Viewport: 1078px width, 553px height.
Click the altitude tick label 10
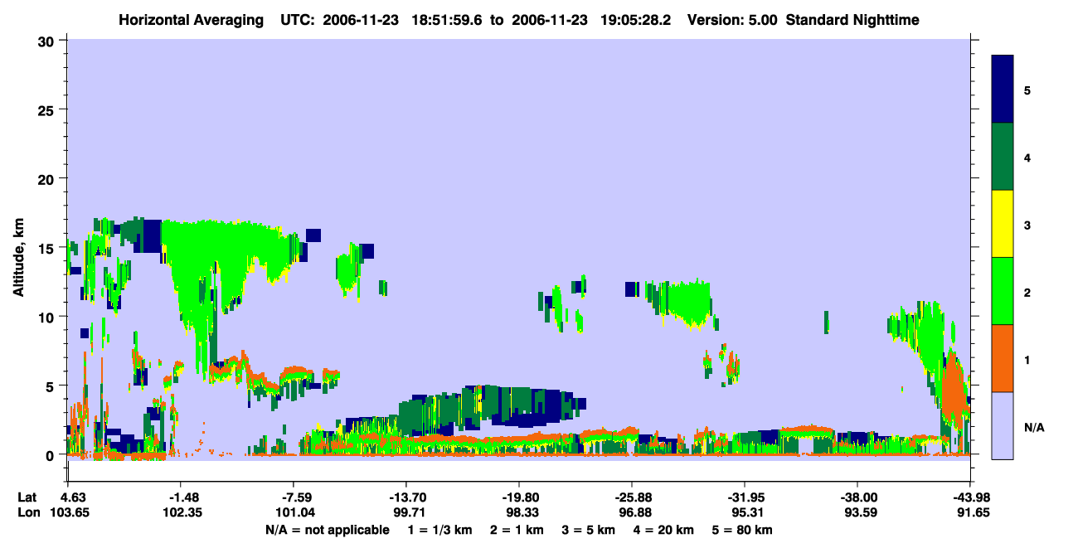47,317
